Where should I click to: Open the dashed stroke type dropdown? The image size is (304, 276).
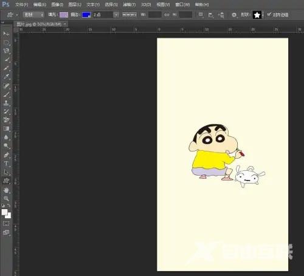(129, 15)
